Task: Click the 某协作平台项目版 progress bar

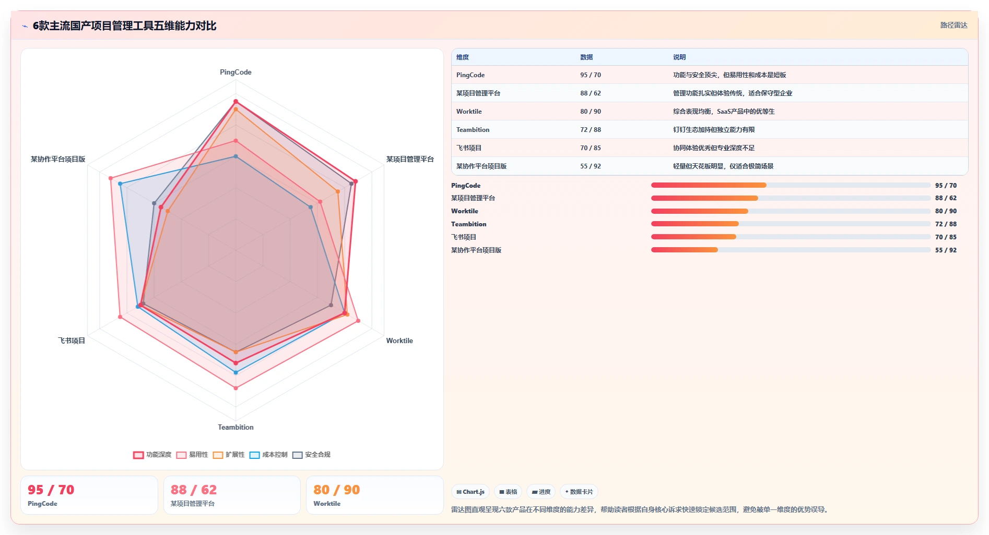Action: [x=791, y=250]
